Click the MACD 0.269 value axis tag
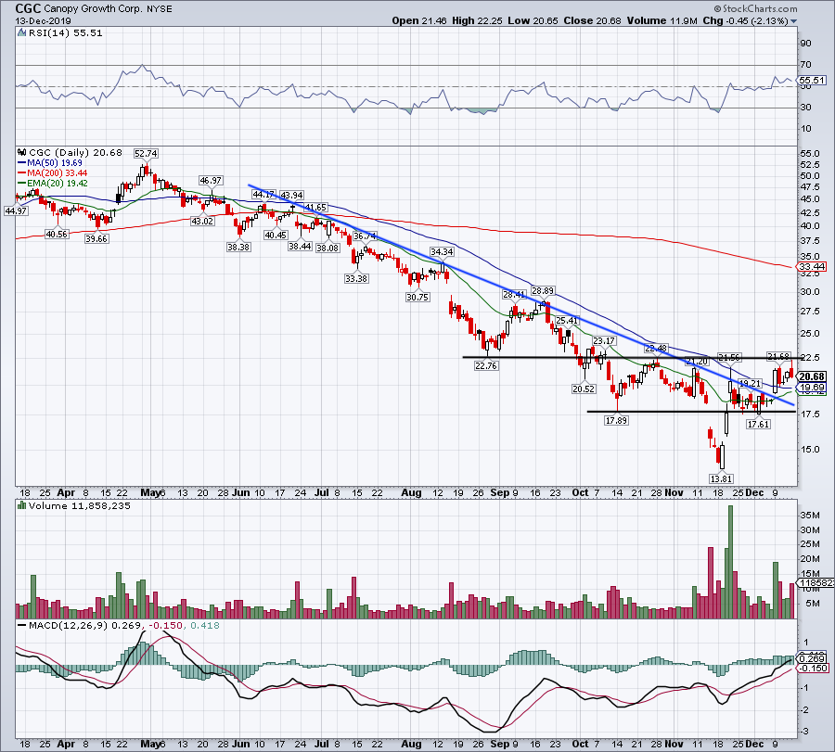Image resolution: width=835 pixels, height=752 pixels. [x=812, y=659]
